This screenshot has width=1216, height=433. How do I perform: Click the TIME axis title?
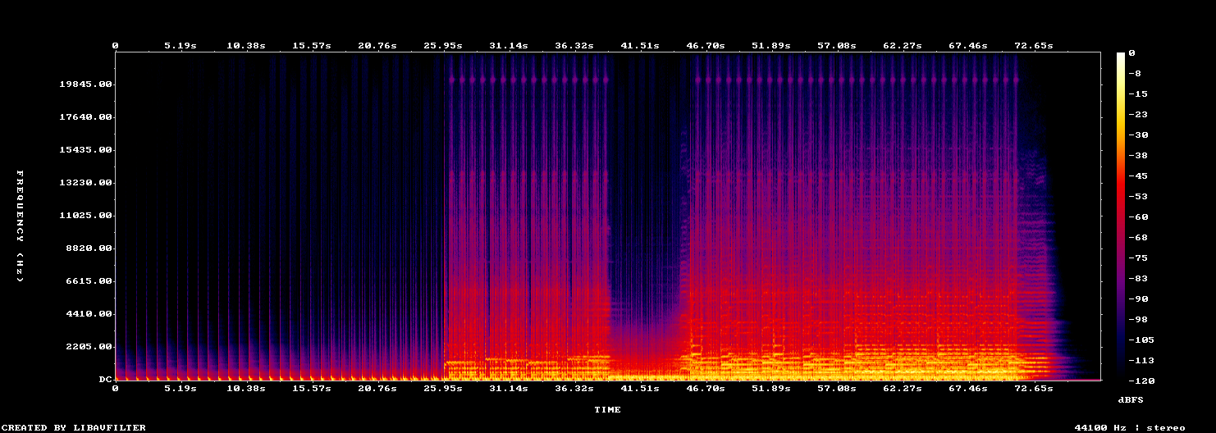pos(608,409)
